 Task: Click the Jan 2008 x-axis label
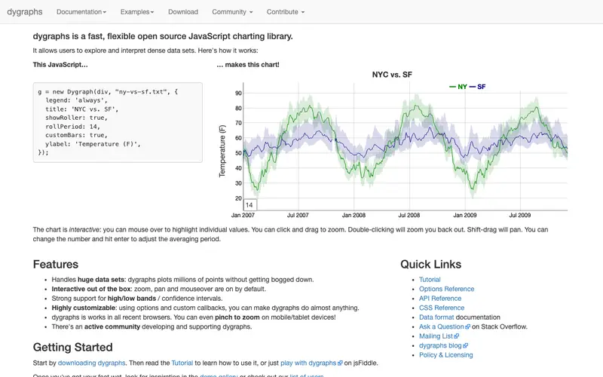[x=354, y=215]
